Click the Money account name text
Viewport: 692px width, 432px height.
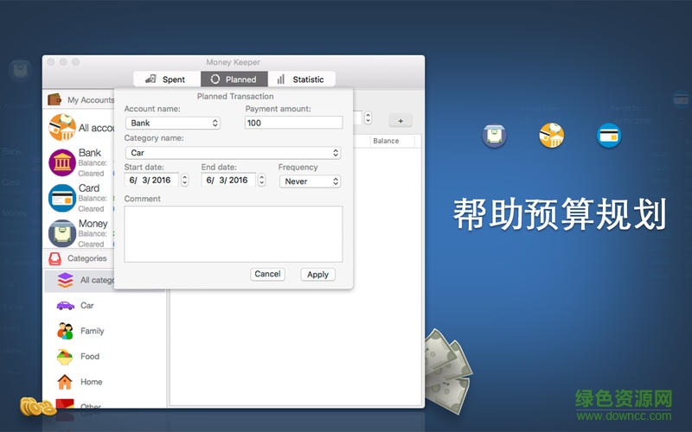point(93,224)
